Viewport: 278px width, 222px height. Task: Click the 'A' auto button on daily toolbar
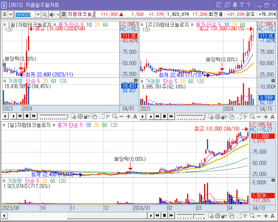tap(273, 216)
